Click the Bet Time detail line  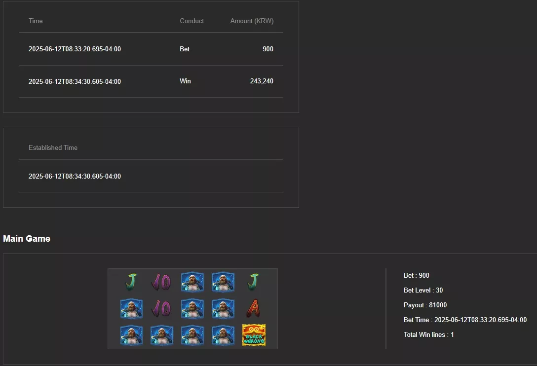(465, 320)
